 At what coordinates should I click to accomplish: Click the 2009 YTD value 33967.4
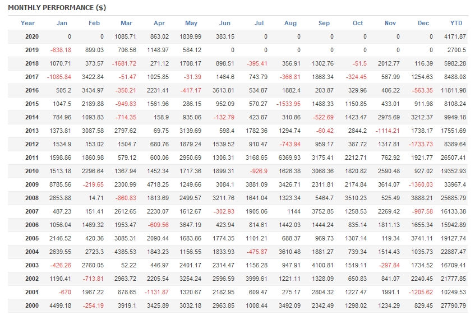[454, 184]
